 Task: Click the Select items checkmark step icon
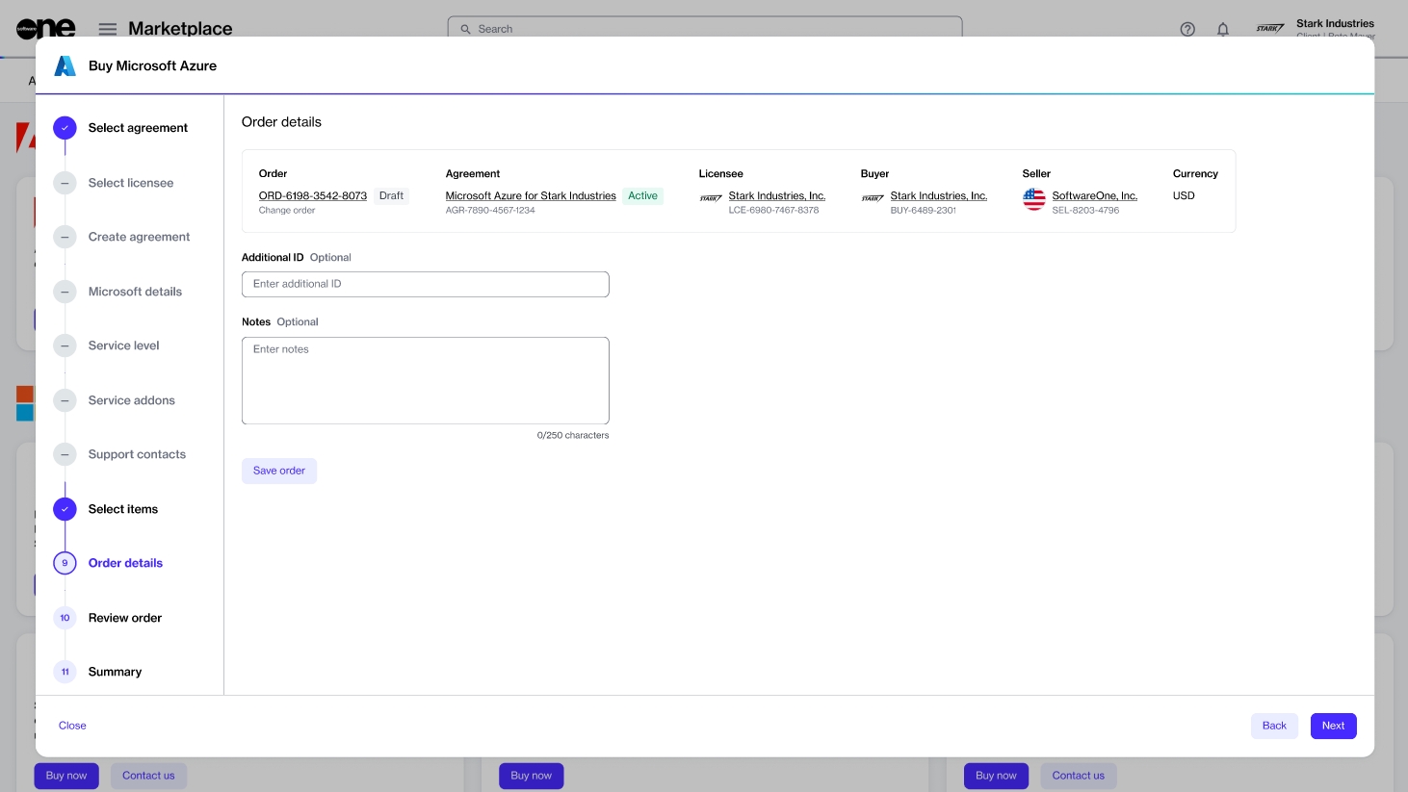[x=65, y=509]
